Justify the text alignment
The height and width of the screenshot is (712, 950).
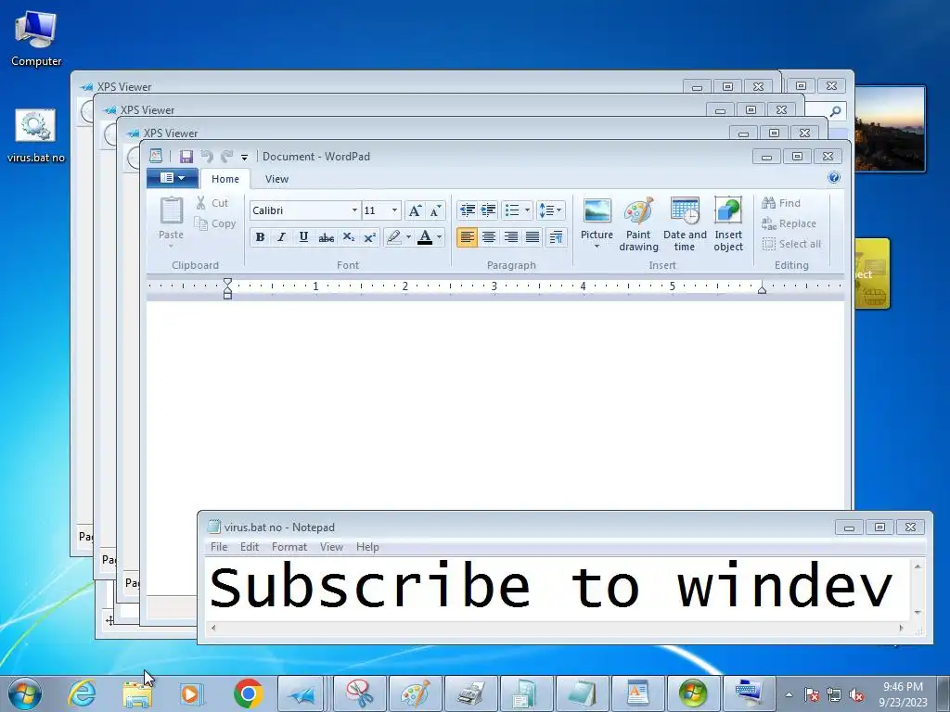(x=533, y=237)
